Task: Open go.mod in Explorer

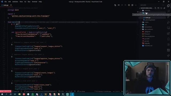Action: tap(147, 39)
